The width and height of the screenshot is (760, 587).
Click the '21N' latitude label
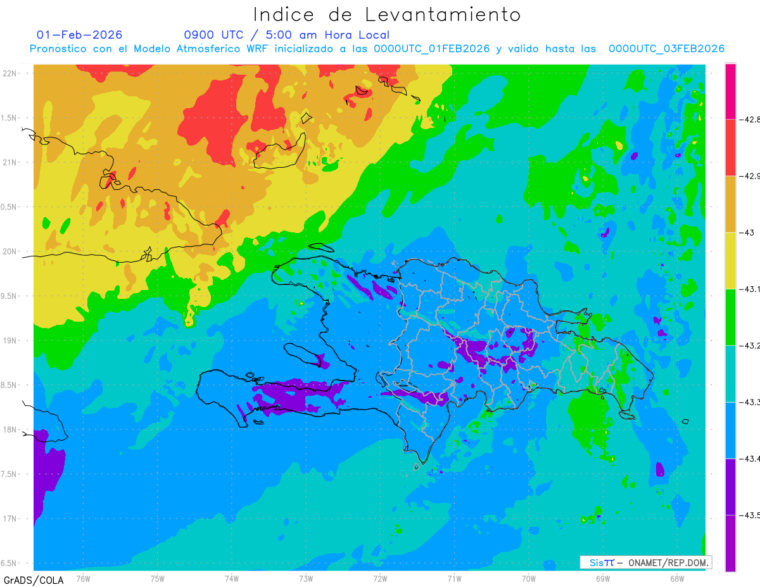pos(10,162)
